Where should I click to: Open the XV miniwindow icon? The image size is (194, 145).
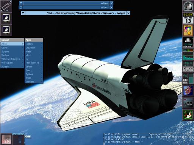pos(6,139)
